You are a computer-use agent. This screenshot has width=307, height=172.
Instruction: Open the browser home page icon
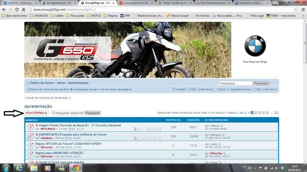pyautogui.click(x=23, y=10)
